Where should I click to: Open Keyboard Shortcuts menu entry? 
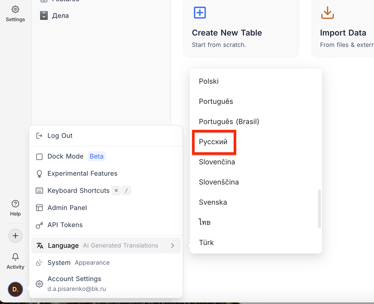pos(106,191)
